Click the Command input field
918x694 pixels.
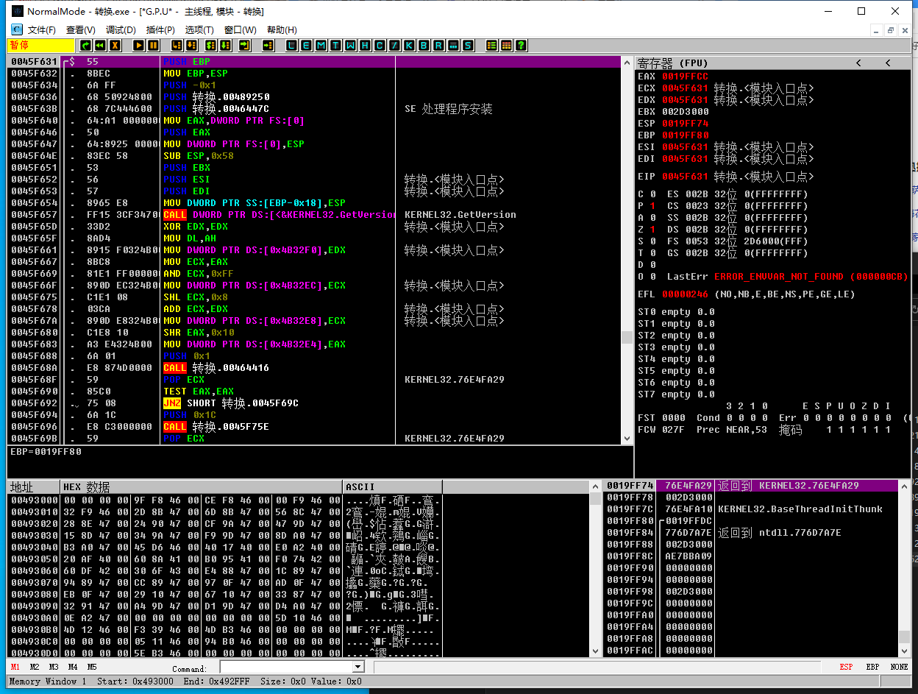pos(286,667)
